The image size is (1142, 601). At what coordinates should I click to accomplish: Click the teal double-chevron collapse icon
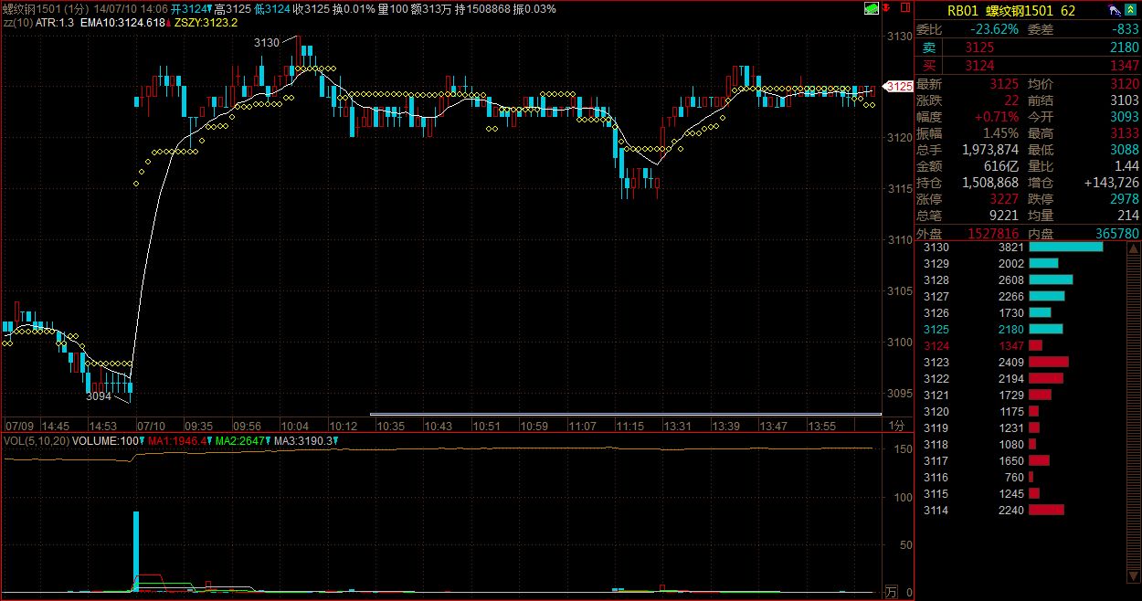(x=1131, y=9)
